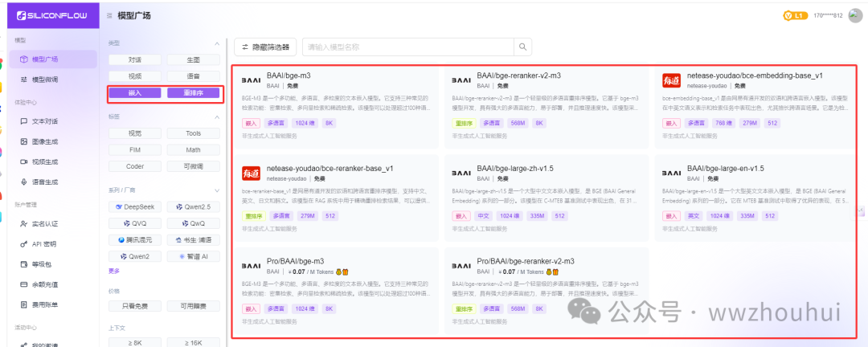Viewport: 868px width, 347px height.
Task: Click the search magnifier icon
Action: [523, 47]
